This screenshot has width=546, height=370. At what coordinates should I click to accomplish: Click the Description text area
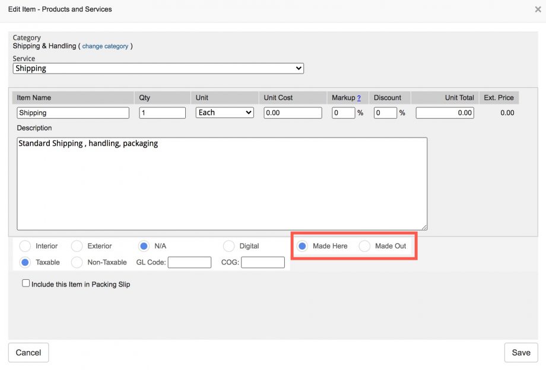(222, 183)
